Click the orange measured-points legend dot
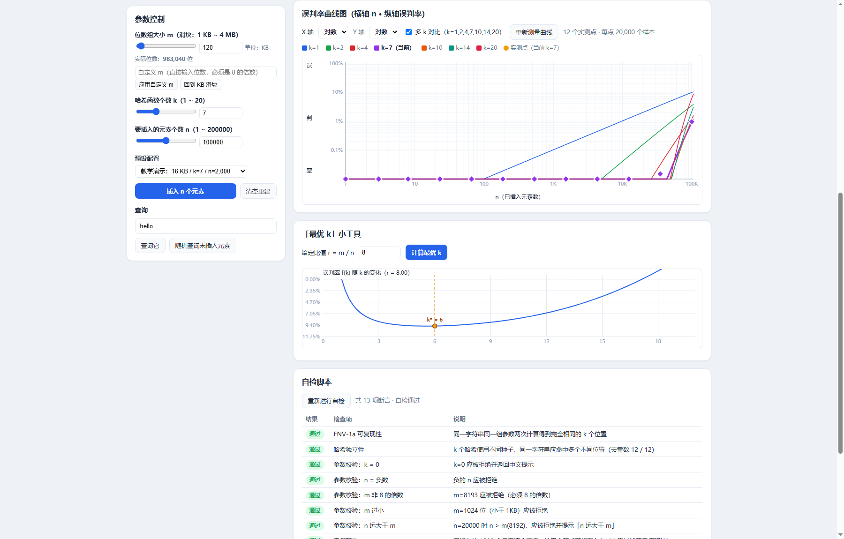This screenshot has height=539, width=844. pyautogui.click(x=506, y=48)
